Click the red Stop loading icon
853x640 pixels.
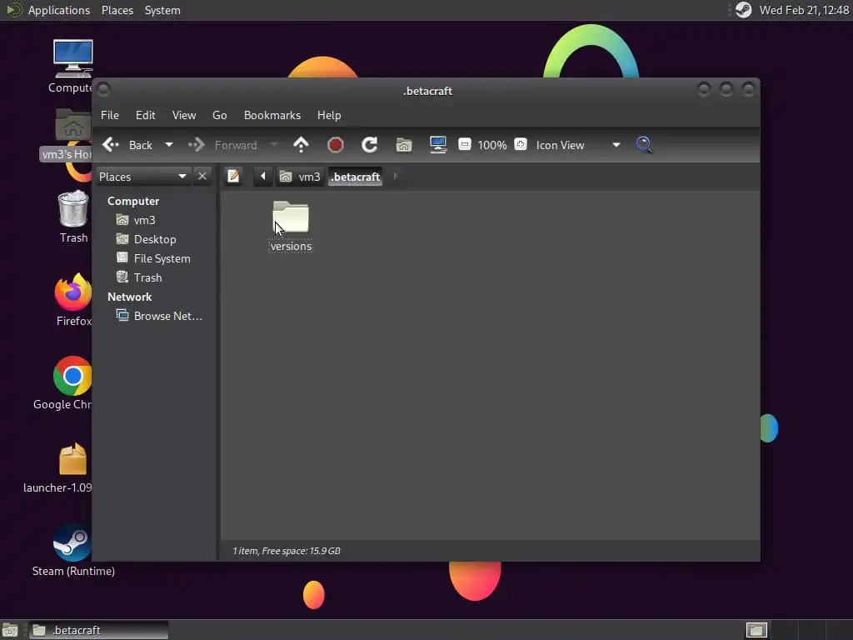336,145
